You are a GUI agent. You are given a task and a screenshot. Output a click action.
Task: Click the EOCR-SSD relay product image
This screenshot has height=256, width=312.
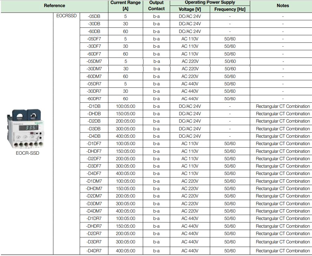point(25,129)
